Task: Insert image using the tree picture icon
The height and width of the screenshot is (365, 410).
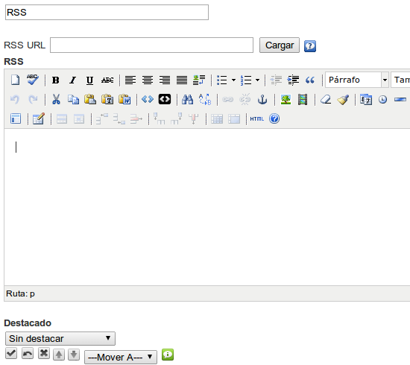Action: (286, 100)
